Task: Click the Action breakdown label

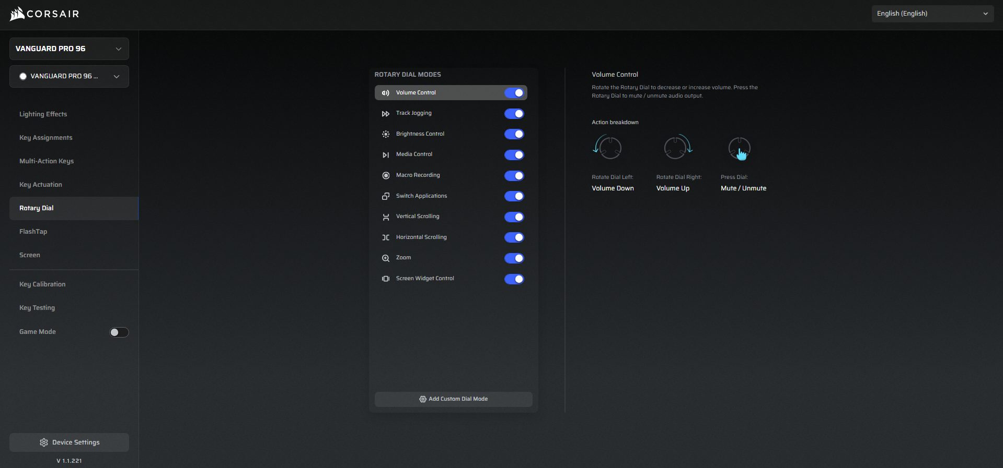Action: click(x=615, y=123)
